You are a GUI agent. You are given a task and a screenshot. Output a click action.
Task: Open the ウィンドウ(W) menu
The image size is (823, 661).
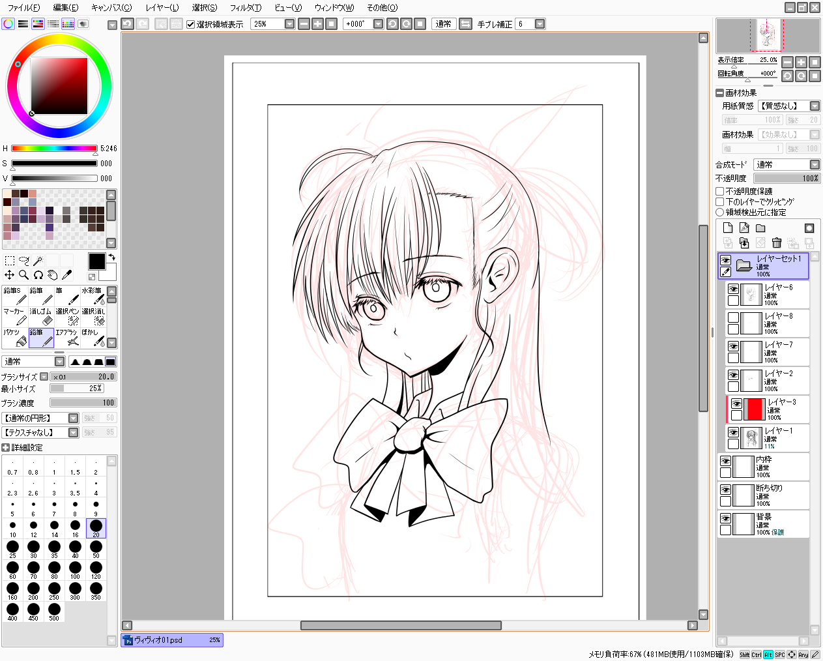[x=334, y=7]
